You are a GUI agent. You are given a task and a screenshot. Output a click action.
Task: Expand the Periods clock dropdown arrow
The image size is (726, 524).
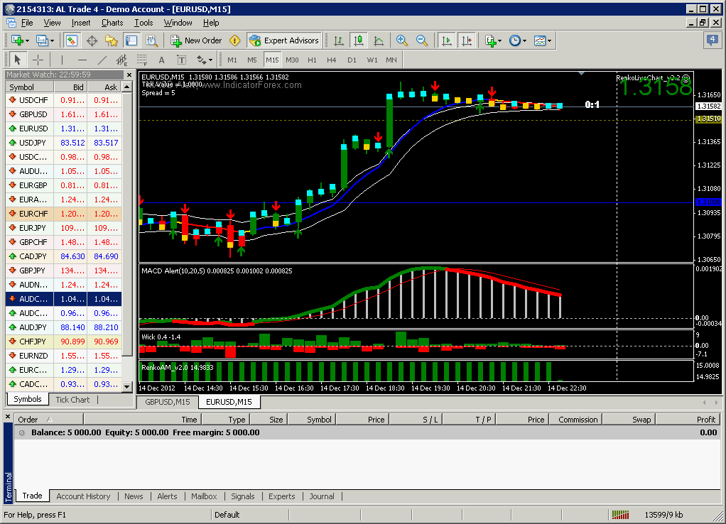tap(524, 40)
